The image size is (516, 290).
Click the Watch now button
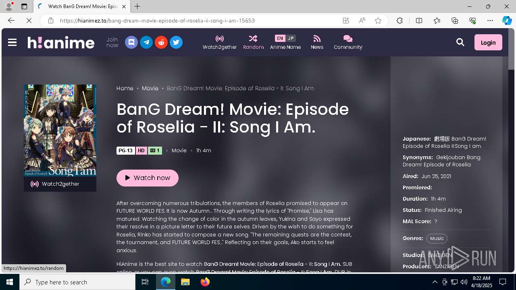148,178
